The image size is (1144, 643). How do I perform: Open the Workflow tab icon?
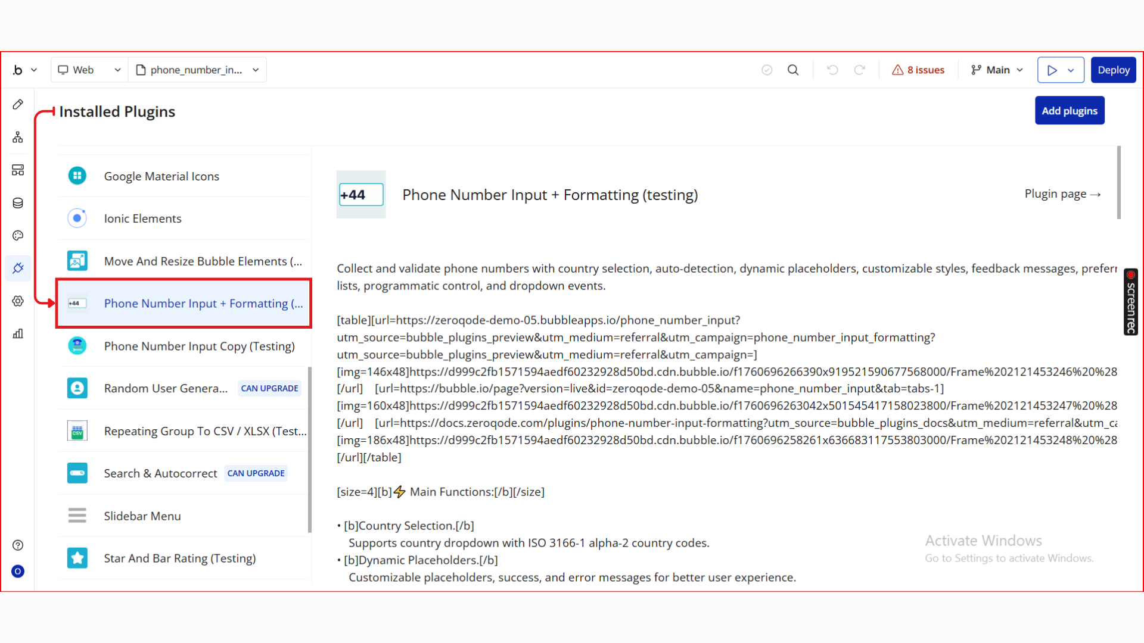[18, 138]
